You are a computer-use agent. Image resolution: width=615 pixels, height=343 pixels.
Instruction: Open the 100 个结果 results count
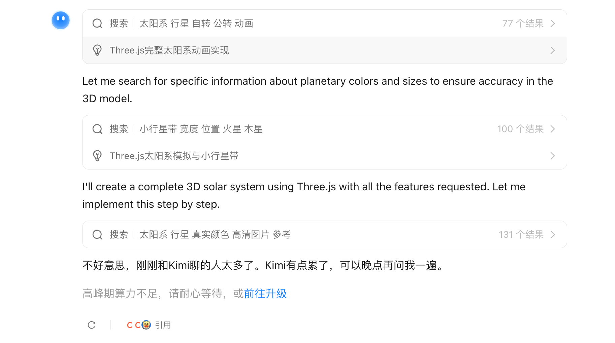point(520,129)
